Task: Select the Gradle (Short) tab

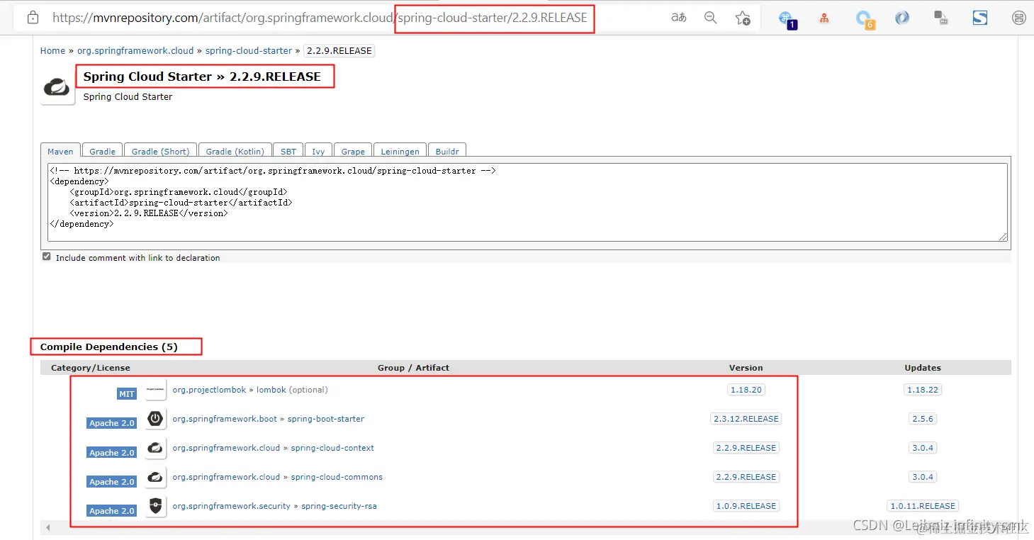Action: (x=161, y=151)
